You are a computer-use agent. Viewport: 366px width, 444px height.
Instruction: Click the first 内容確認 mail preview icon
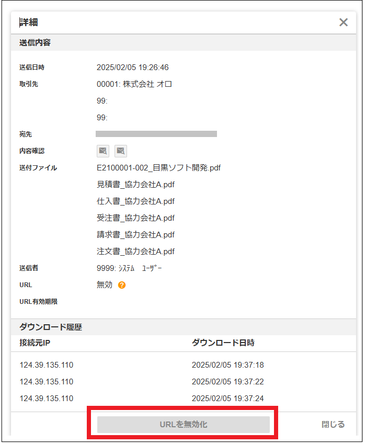pyautogui.click(x=103, y=151)
